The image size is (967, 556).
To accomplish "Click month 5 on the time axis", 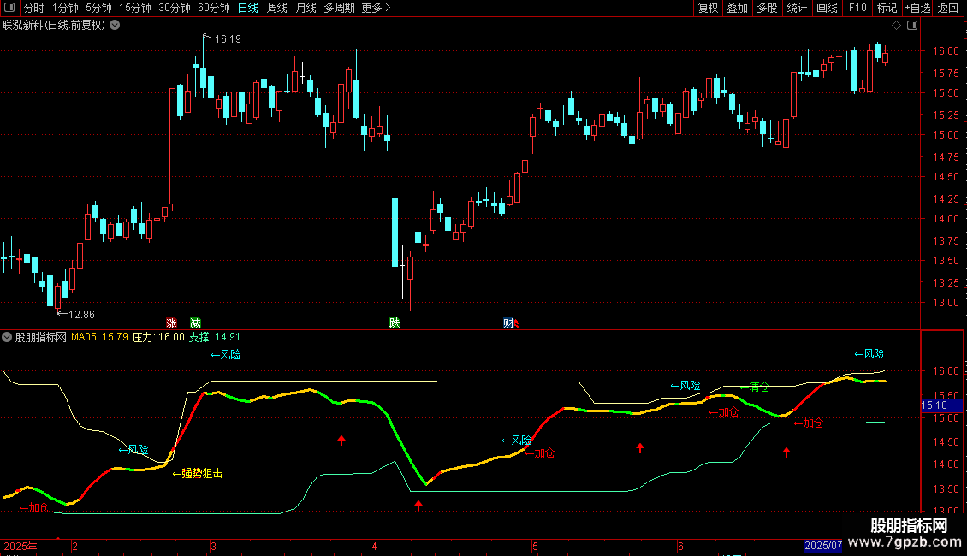I will [x=535, y=546].
